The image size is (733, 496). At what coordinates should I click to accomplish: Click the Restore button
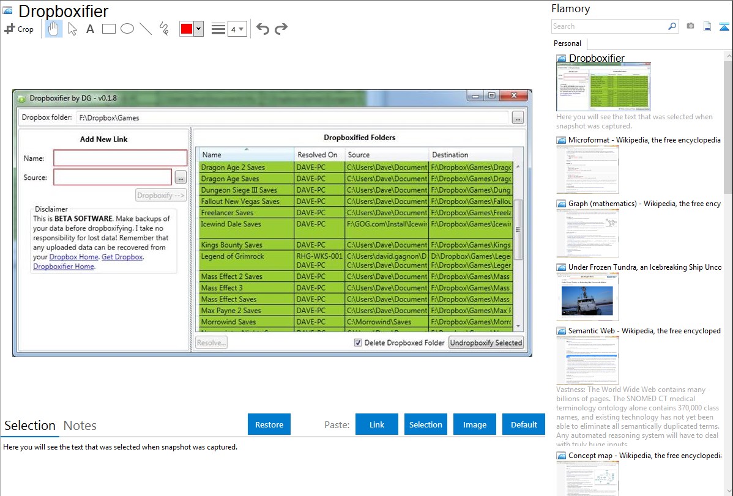[x=269, y=424]
